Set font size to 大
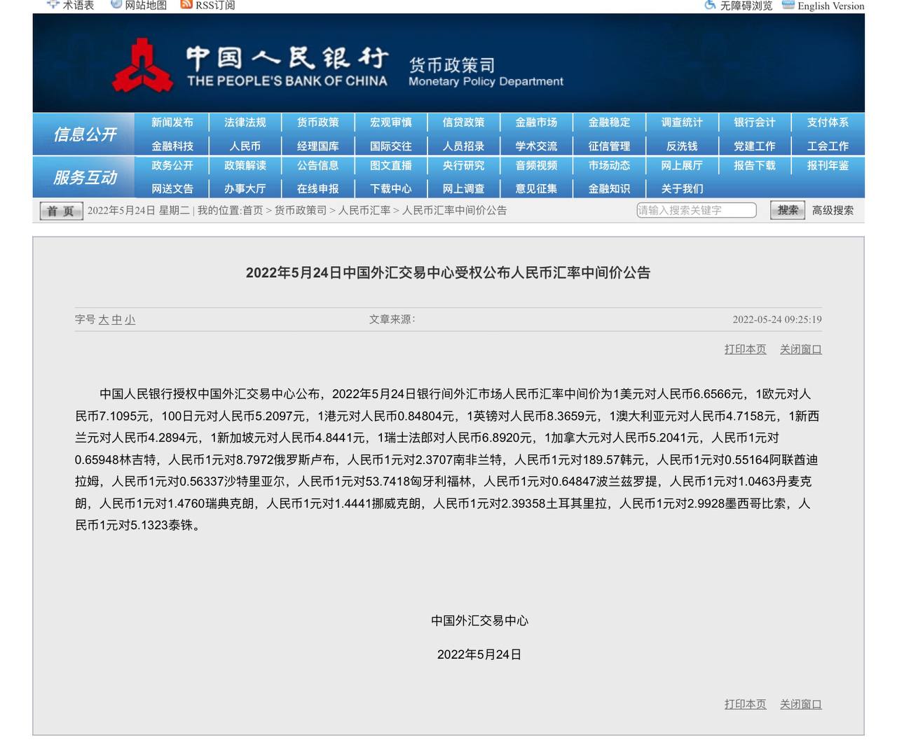This screenshot has width=897, height=749. click(104, 320)
